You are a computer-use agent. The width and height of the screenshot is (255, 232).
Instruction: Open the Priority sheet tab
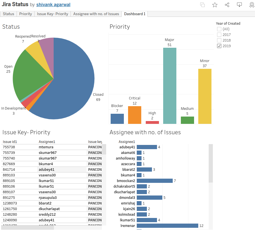[x=25, y=13]
